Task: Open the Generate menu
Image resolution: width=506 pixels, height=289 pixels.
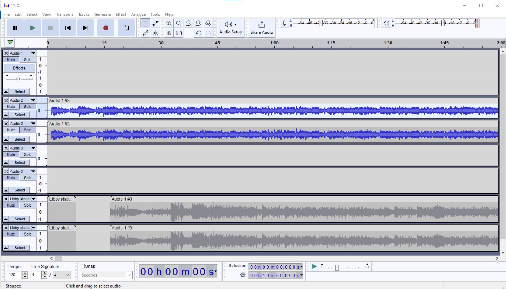Action: coord(102,14)
